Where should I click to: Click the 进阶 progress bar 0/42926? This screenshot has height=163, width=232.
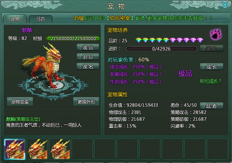[161, 49]
